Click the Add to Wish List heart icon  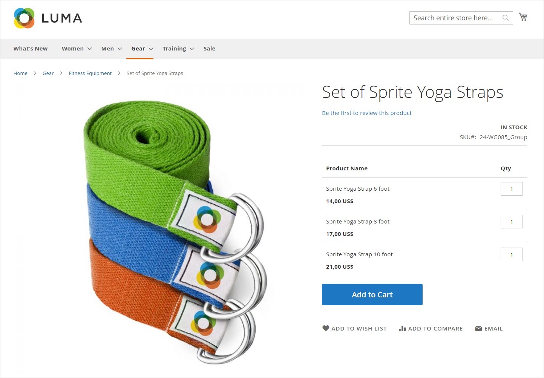[326, 328]
